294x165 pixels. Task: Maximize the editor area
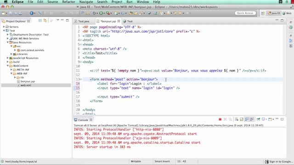282,20
